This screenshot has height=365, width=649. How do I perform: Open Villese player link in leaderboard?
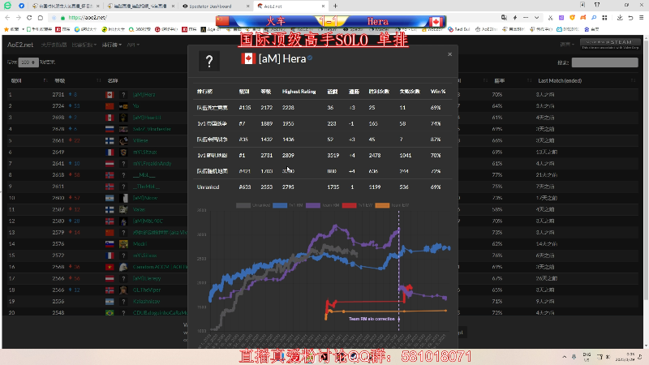pos(140,140)
